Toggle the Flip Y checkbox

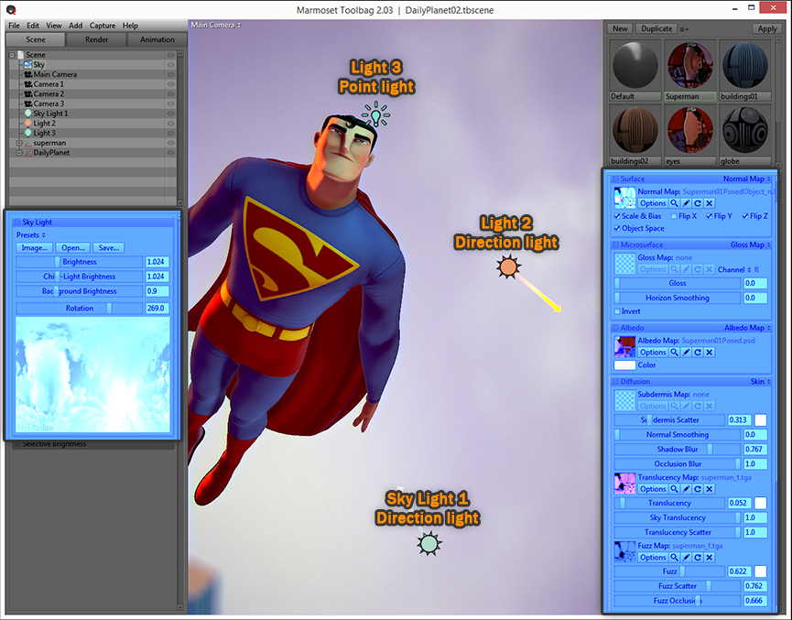[710, 216]
